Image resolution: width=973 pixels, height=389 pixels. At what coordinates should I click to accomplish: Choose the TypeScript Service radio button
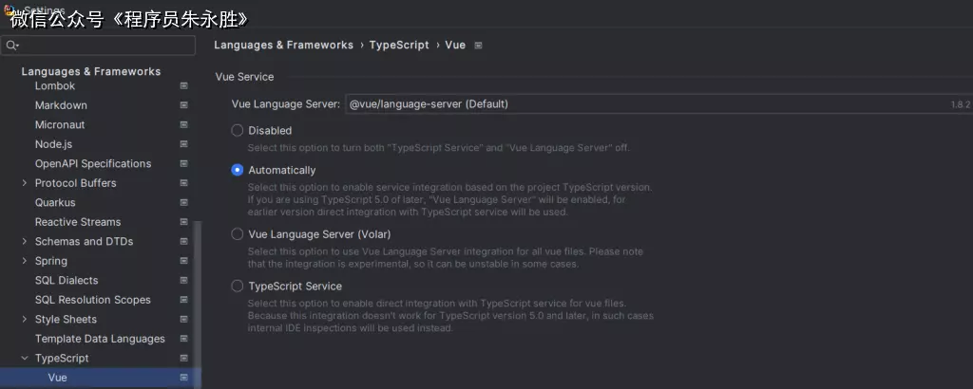click(238, 287)
